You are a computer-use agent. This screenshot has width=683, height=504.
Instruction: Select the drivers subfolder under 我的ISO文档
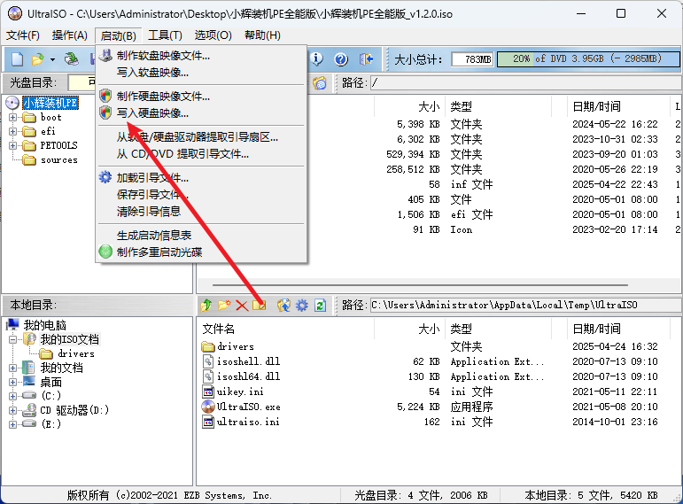tap(76, 353)
